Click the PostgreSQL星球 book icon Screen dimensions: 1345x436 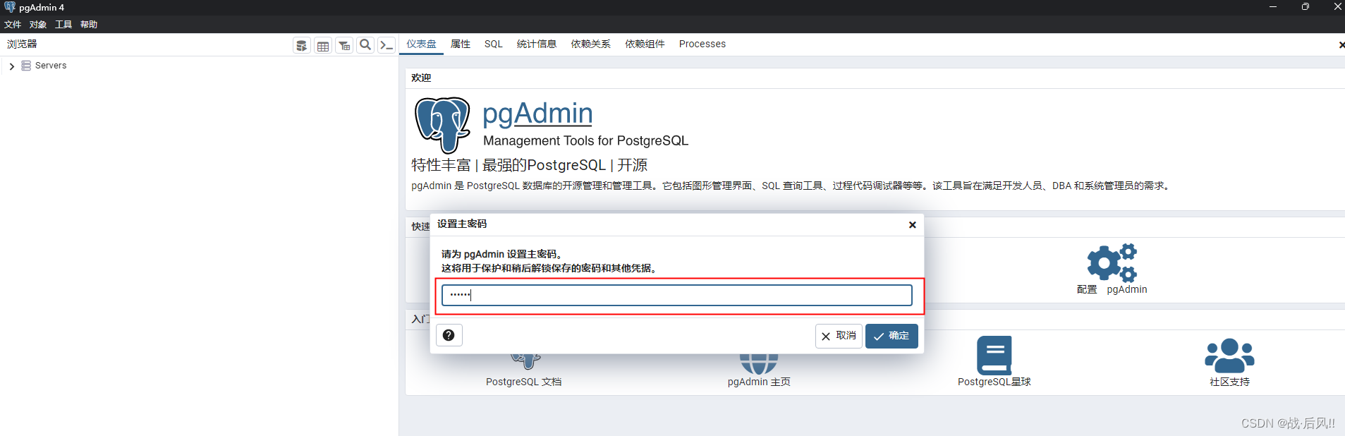pyautogui.click(x=994, y=355)
